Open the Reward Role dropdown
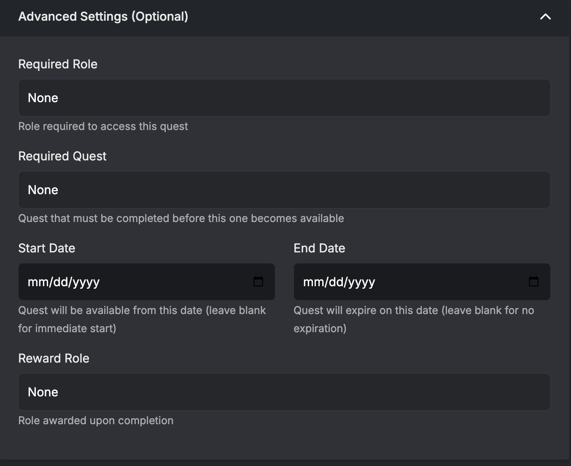 pyautogui.click(x=284, y=392)
